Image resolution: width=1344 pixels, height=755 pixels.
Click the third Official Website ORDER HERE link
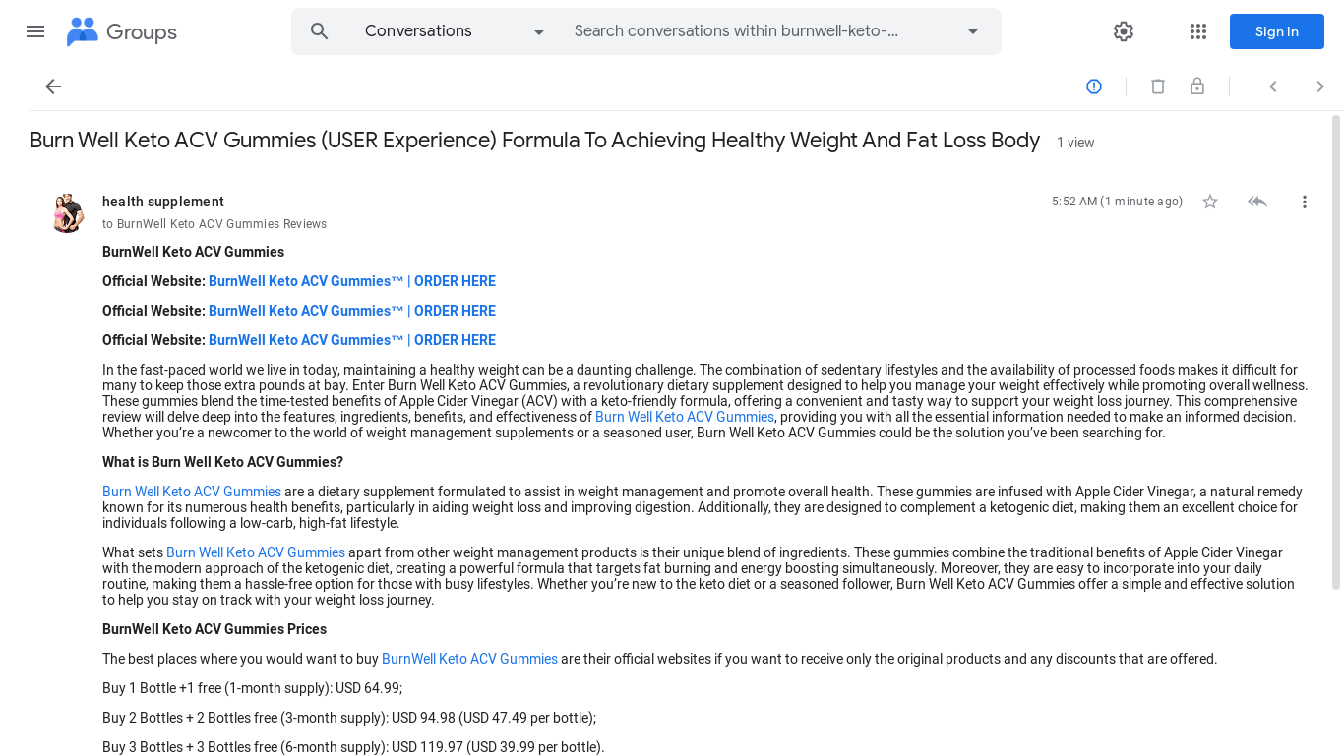coord(352,340)
